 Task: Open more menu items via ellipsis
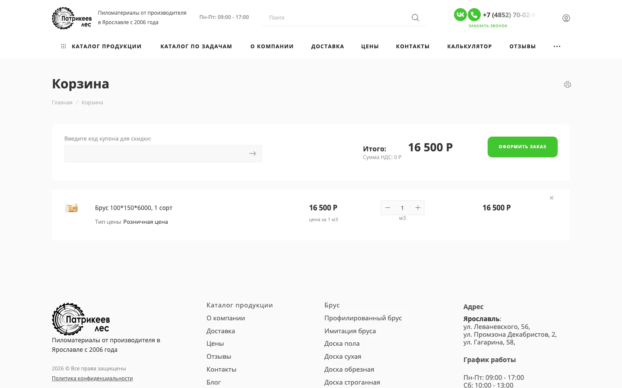[557, 47]
